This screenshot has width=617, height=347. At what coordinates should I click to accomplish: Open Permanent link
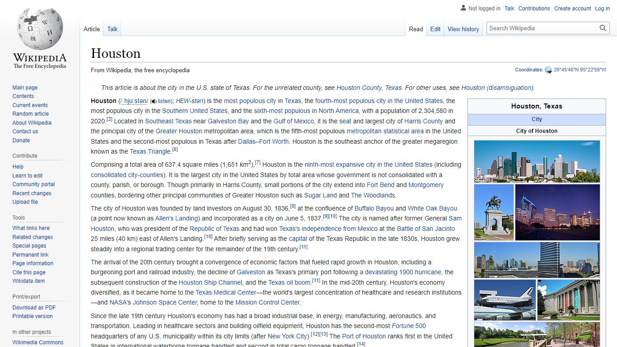(30, 255)
